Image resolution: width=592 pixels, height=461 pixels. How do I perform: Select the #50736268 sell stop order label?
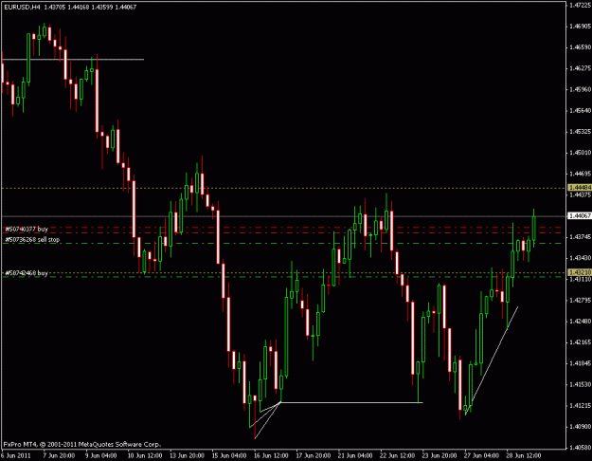point(32,239)
